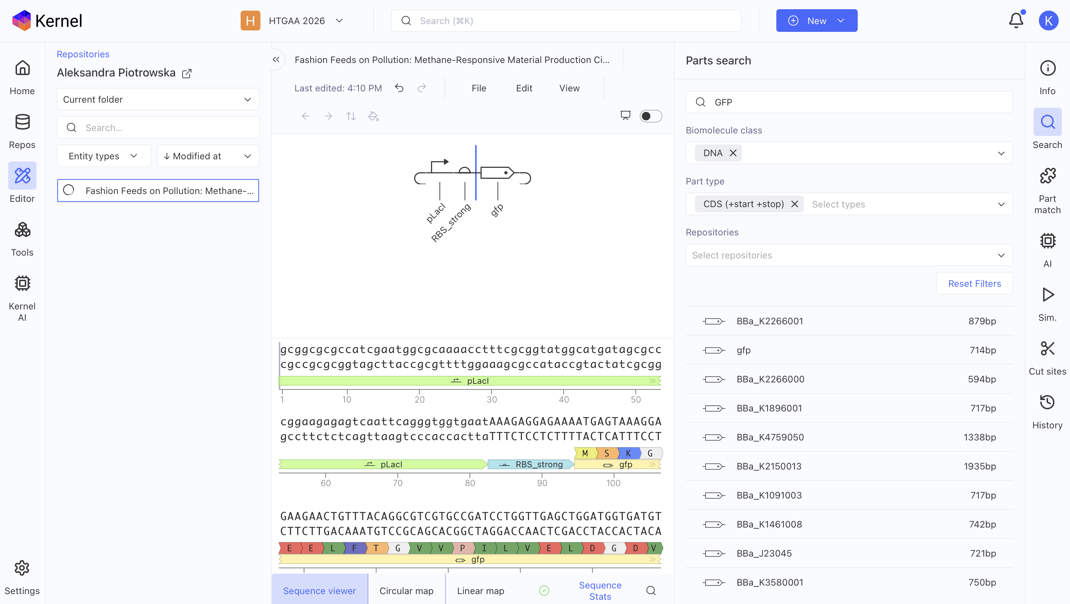This screenshot has height=604, width=1070.
Task: Open Kernel AI from the left sidebar
Action: pos(22,298)
